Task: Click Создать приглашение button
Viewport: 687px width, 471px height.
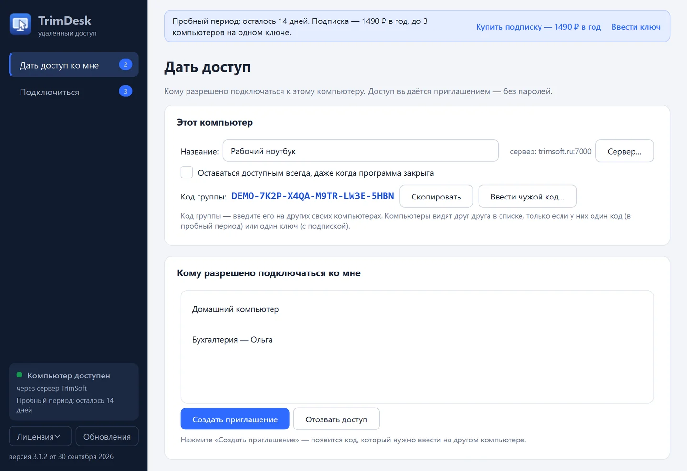Action: 235,419
